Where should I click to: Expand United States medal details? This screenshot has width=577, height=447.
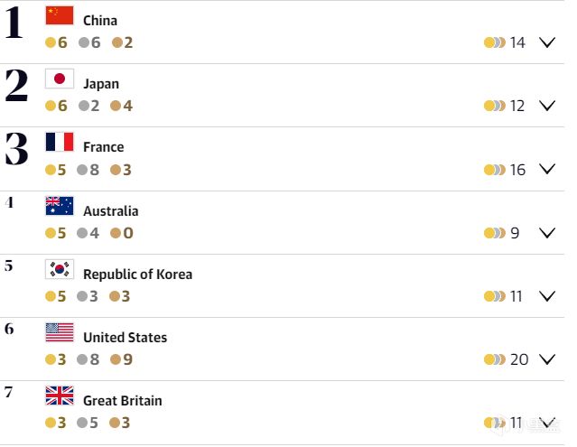click(546, 359)
